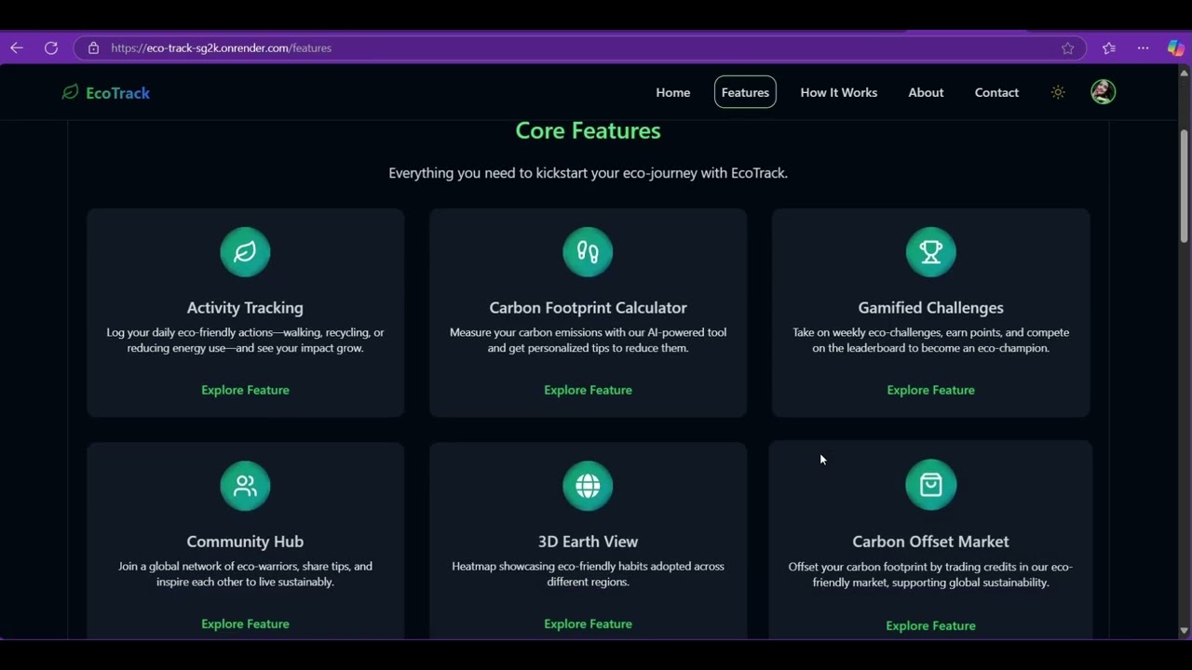Click the 3D Earth View globe icon
Viewport: 1192px width, 670px height.
point(588,486)
